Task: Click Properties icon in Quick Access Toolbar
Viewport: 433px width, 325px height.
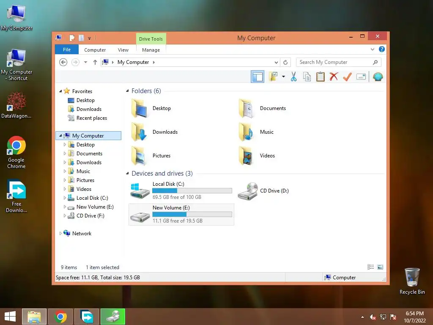Action: 72,38
